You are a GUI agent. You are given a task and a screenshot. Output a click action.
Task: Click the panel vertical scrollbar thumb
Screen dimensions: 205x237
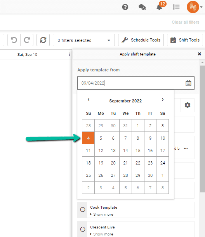tap(202, 129)
